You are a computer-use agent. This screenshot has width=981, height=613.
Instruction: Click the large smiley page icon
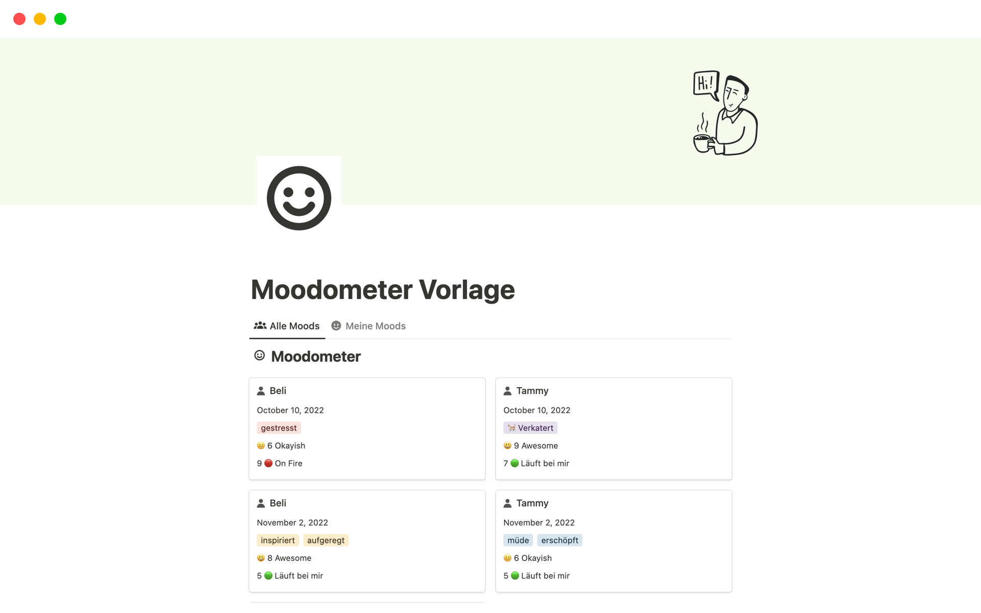299,198
